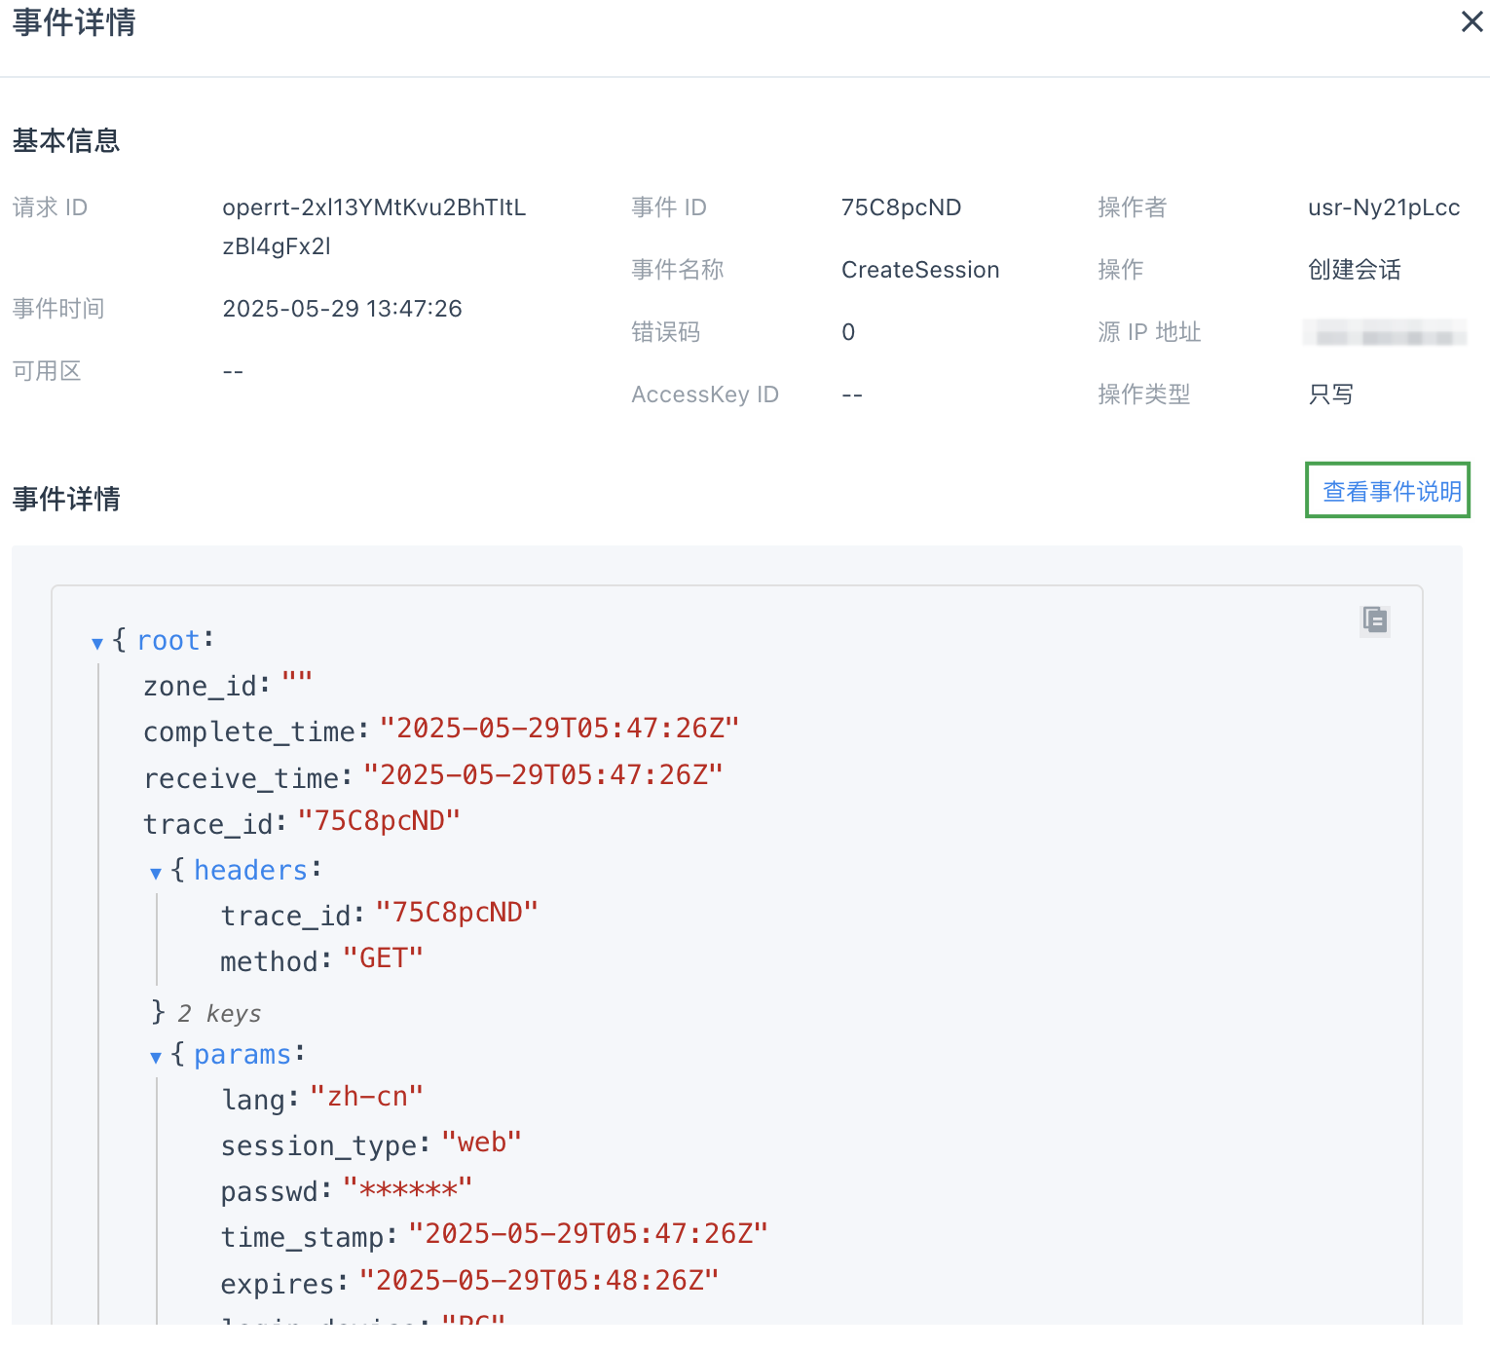Screen dimensions: 1490x1350
Task: Select masked passwd value
Action: (407, 1188)
